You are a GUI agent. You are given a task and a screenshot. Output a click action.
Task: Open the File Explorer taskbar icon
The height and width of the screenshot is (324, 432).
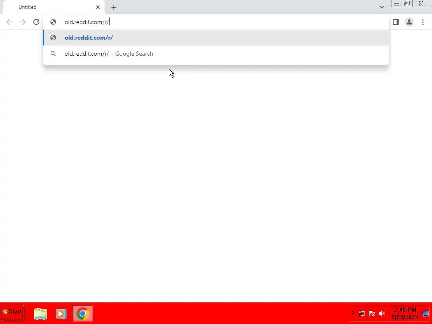coord(40,313)
